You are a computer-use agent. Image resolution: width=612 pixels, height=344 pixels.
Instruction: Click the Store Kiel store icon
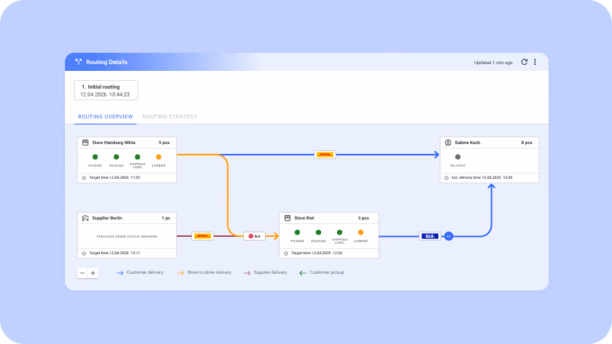pos(288,218)
